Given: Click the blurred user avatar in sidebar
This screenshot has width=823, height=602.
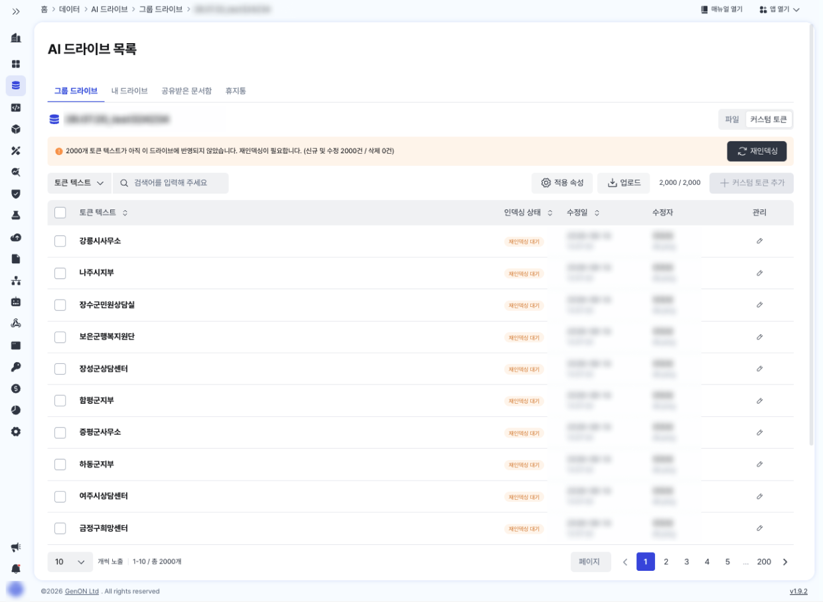Looking at the screenshot, I should 15,589.
